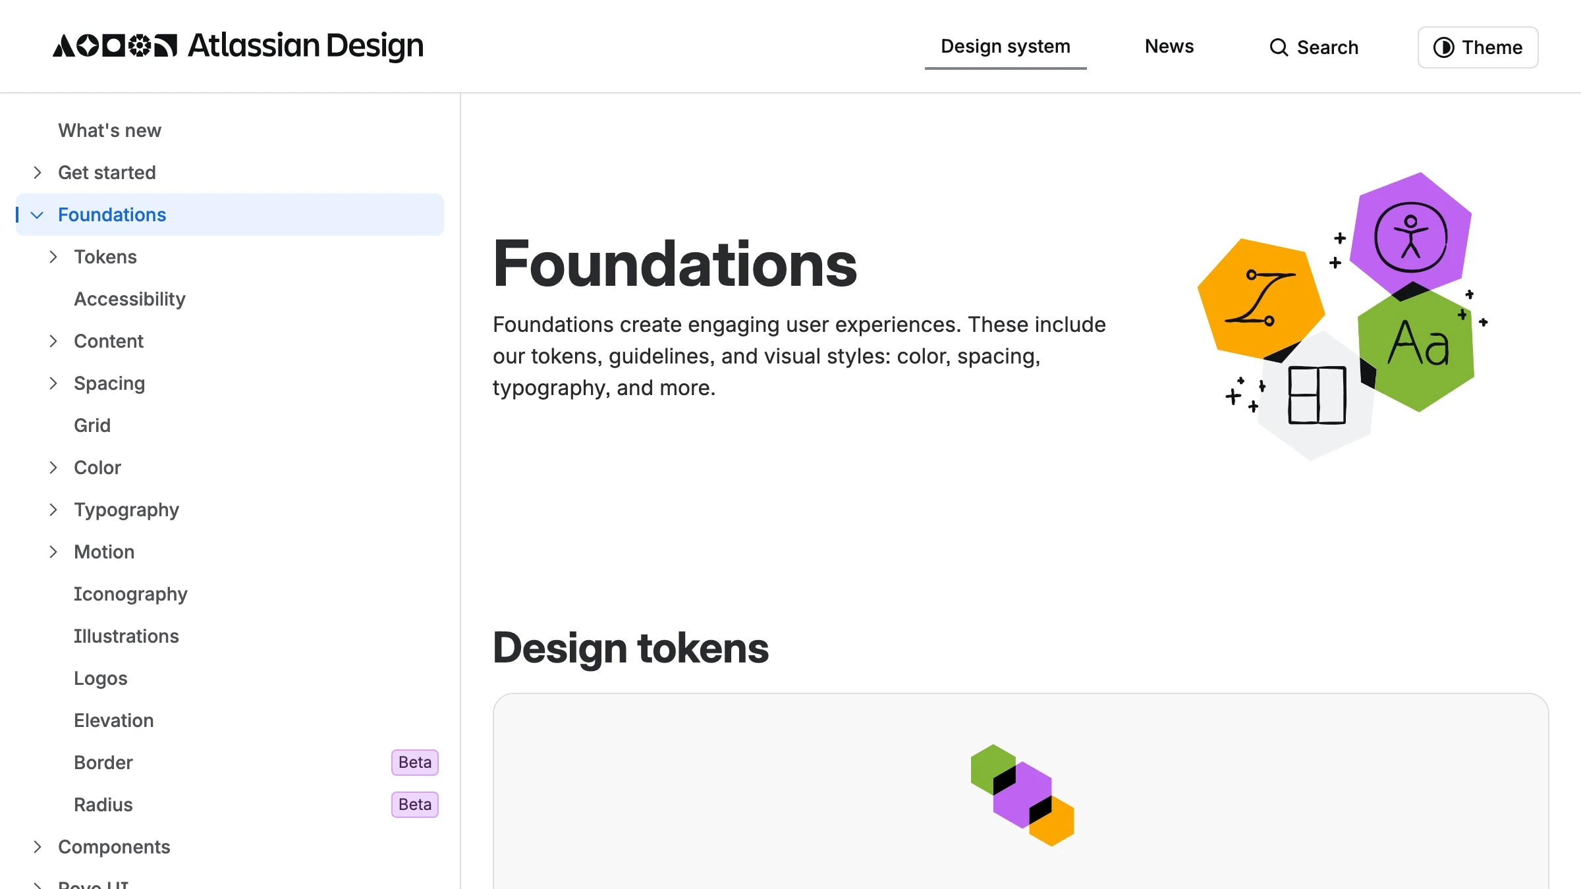1581x889 pixels.
Task: Click the orange tokens hexagon illustration
Action: 1261,300
